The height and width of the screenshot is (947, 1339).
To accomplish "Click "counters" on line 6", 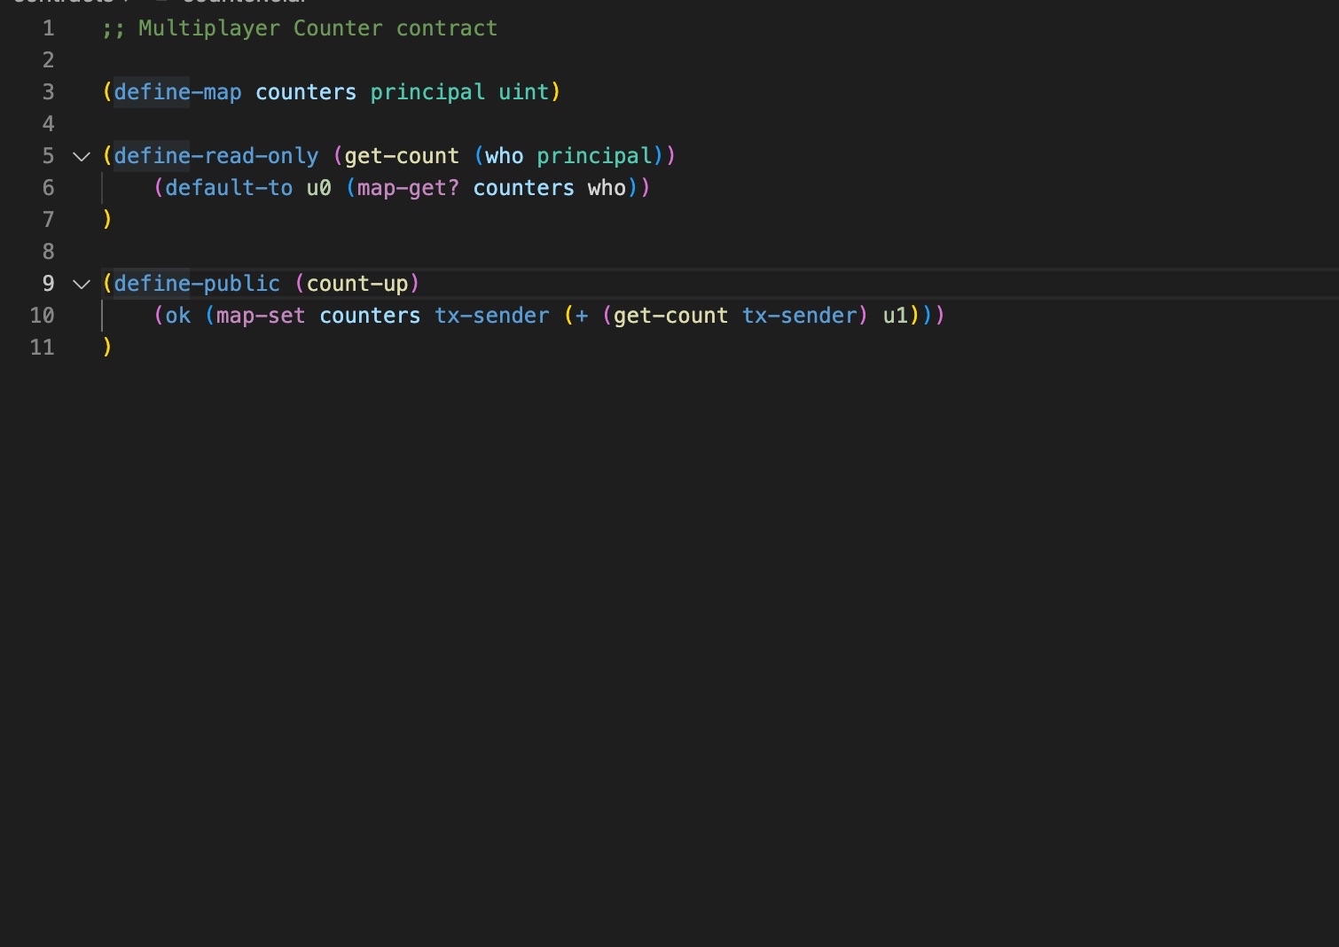I will [523, 188].
